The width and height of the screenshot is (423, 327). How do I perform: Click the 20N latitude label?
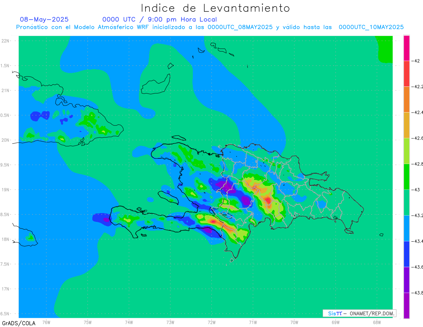tap(5, 140)
